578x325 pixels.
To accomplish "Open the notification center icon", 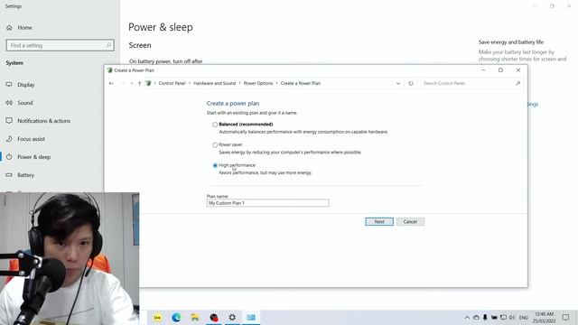I will click(x=565, y=317).
